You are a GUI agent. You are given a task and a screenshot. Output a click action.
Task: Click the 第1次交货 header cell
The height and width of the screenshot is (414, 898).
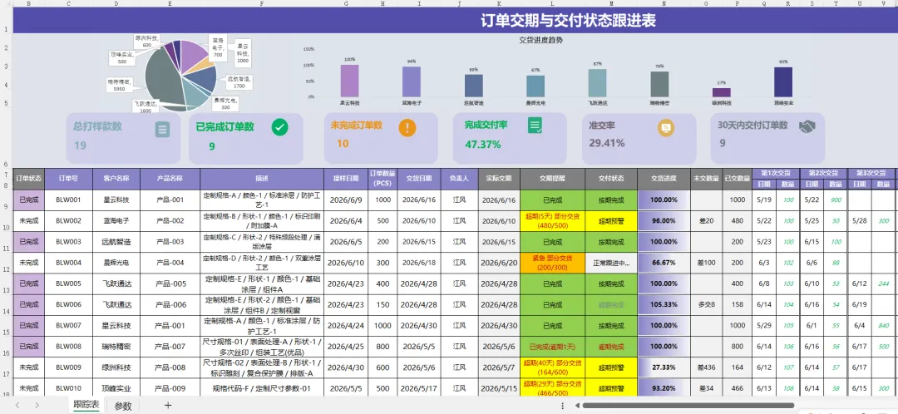coord(776,173)
